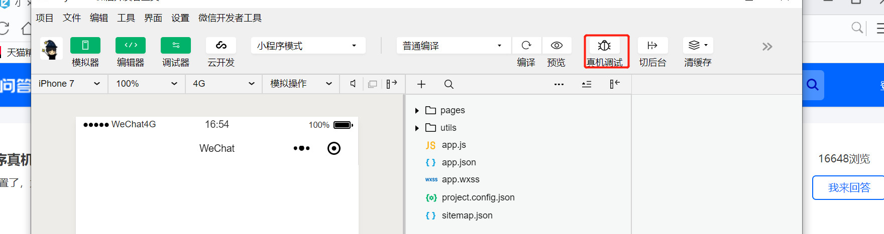Viewport: 884px width, 234px height.
Task: Click the simulator mini program menu dots
Action: (x=301, y=148)
